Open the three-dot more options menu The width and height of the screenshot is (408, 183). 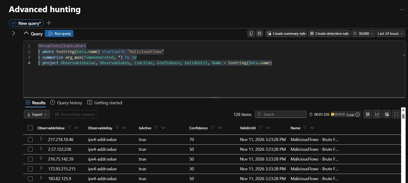[402, 10]
